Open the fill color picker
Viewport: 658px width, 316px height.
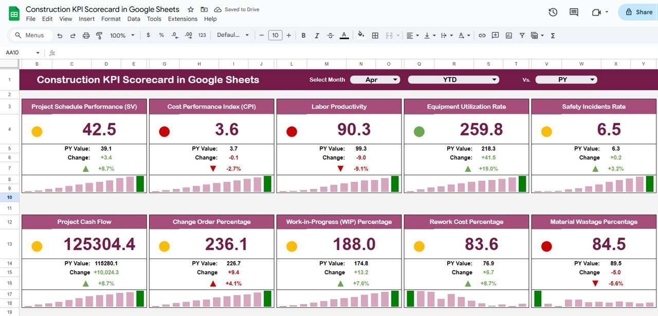(361, 35)
